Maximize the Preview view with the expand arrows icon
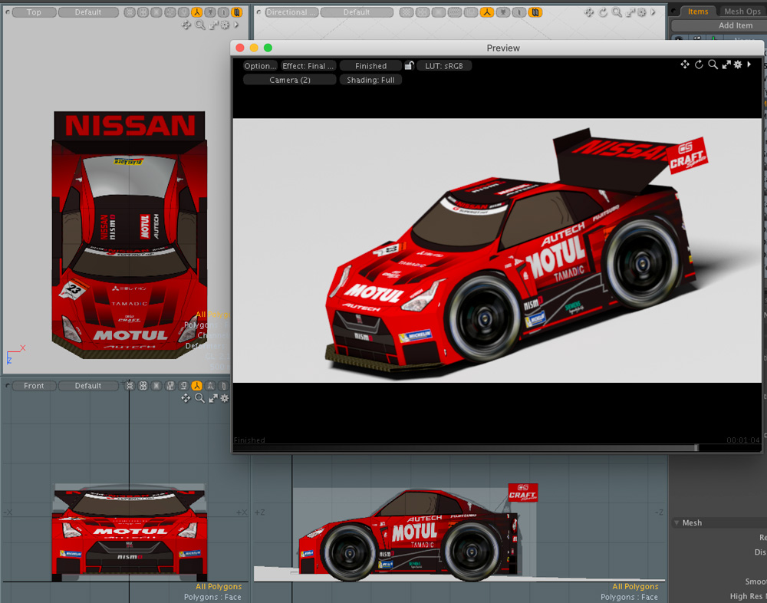Screen dimensions: 767x603 726,64
